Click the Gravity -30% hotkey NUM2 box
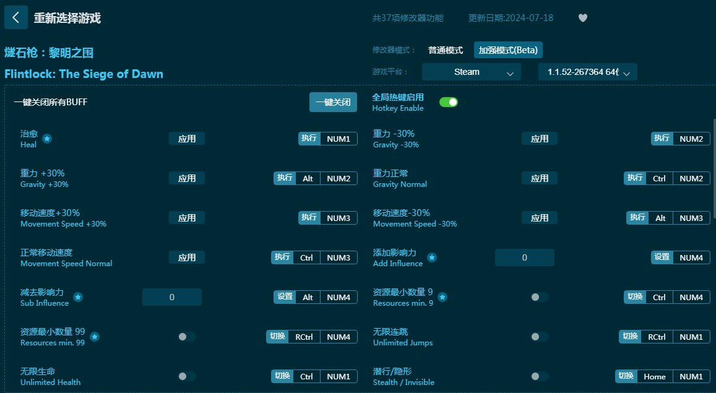Viewport: 716px width, 393px height. coord(691,139)
